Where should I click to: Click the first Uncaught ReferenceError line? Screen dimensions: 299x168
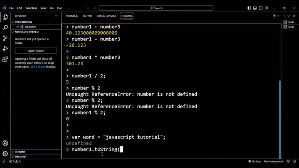click(x=131, y=94)
